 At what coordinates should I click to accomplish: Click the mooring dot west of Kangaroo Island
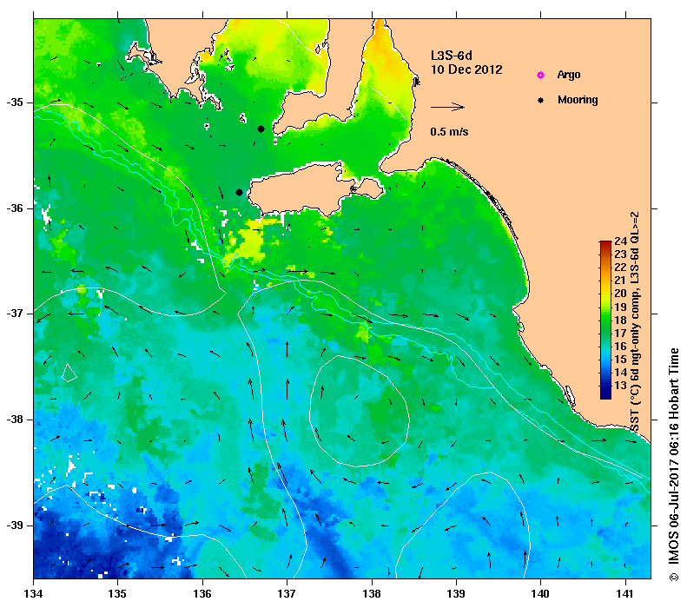pos(239,192)
